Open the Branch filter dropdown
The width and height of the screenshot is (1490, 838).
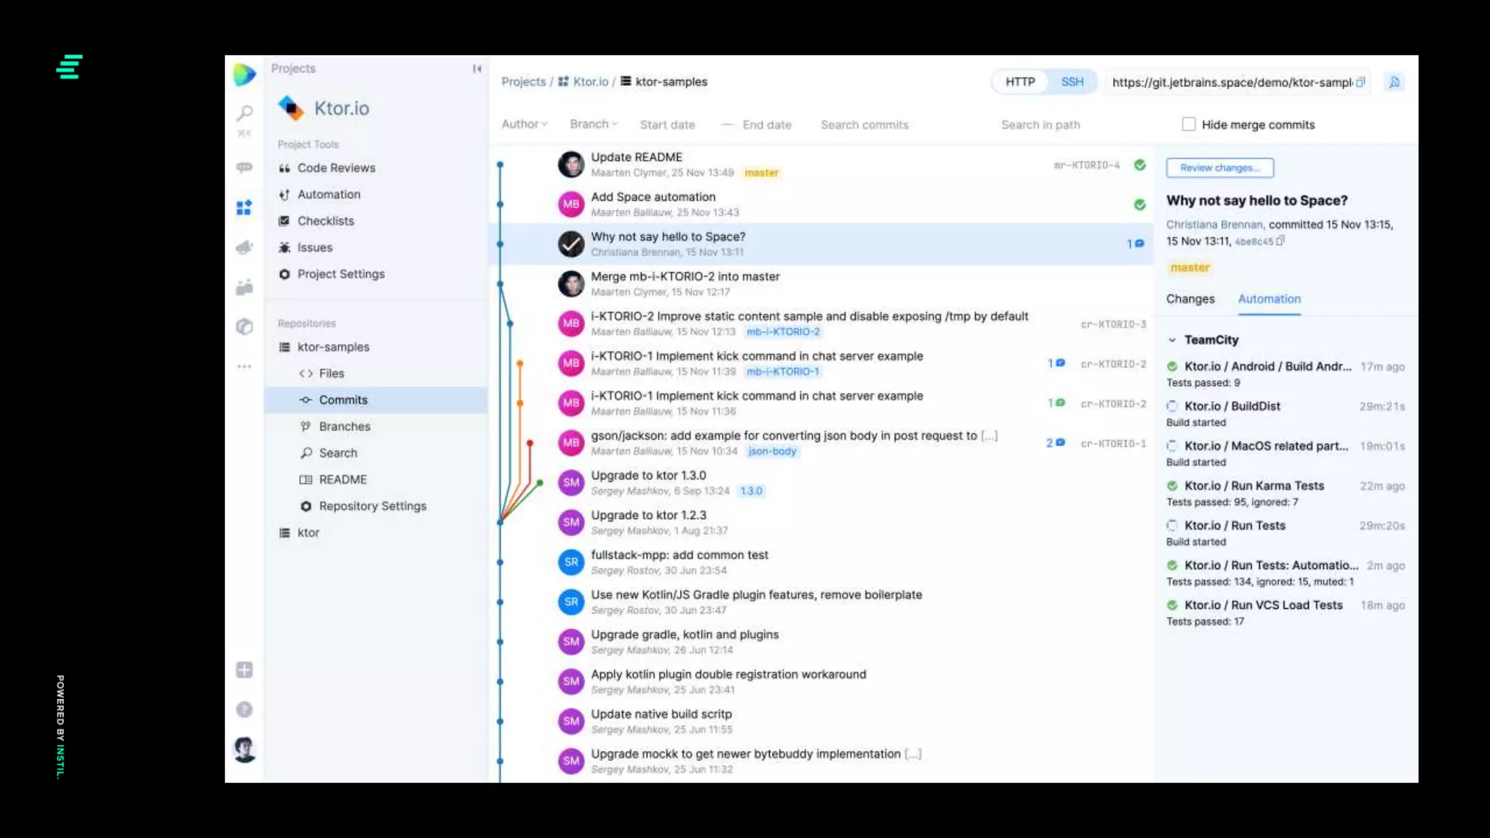coord(594,124)
